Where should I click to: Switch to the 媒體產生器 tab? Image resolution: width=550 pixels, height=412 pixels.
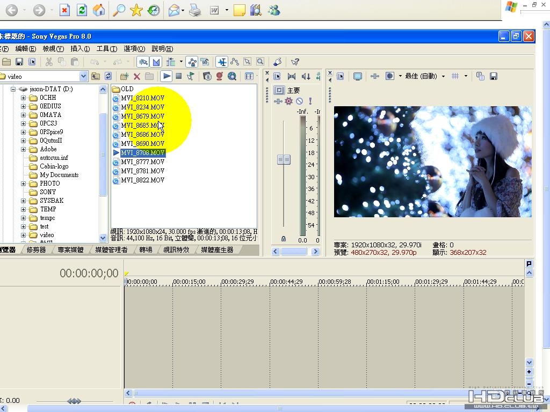(x=217, y=250)
